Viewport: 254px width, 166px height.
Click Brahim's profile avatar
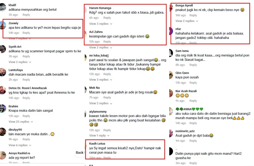pyautogui.click(x=3, y=108)
